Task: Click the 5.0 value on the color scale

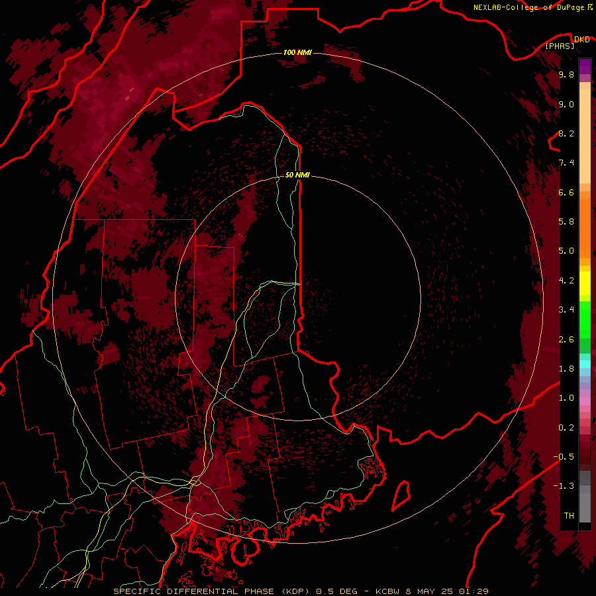Action: point(566,251)
